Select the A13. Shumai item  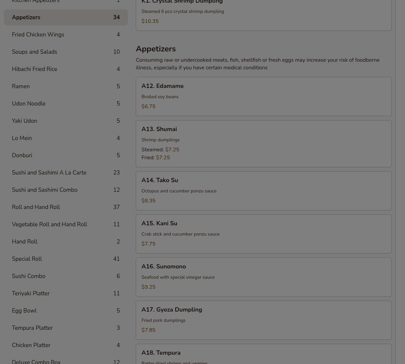point(264,144)
